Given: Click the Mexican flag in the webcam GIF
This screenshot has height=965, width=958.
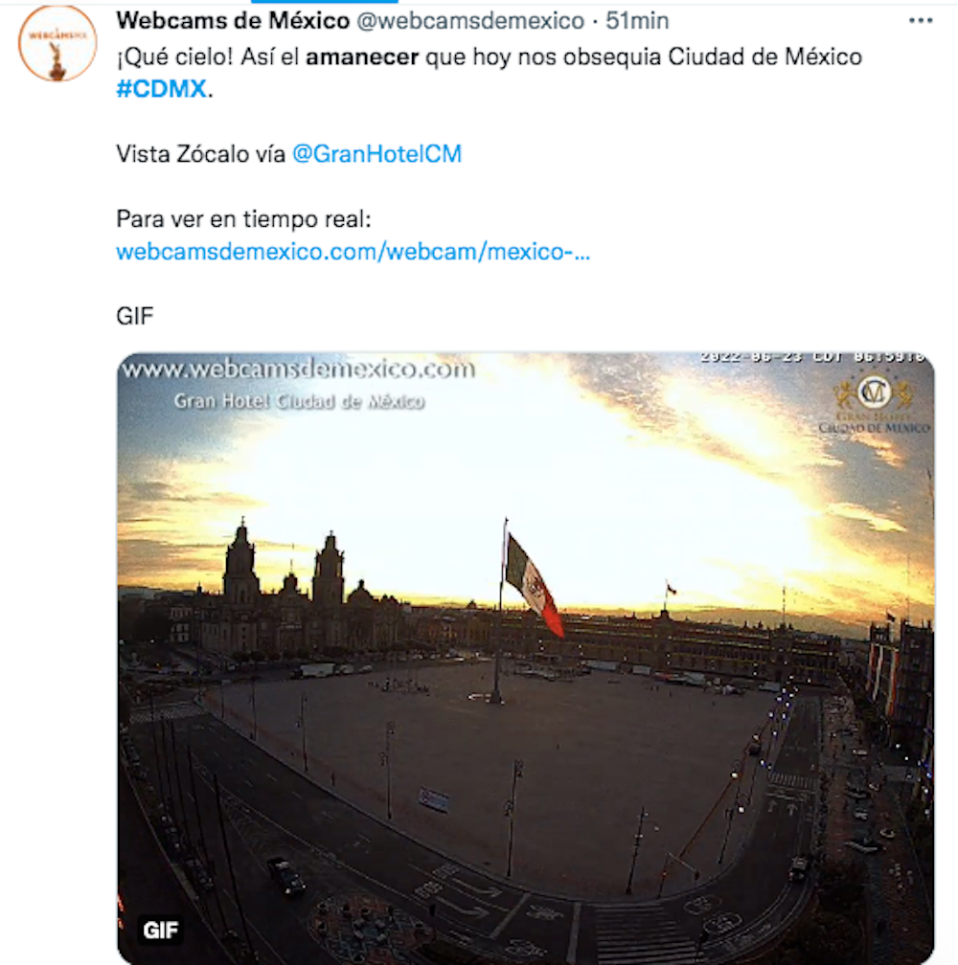Looking at the screenshot, I should pyautogui.click(x=533, y=585).
